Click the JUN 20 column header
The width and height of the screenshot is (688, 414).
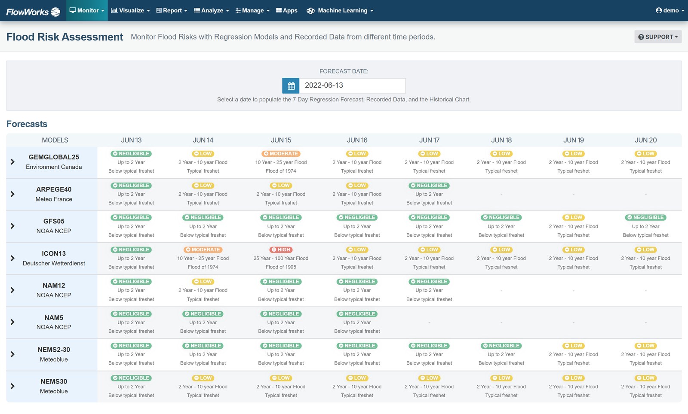click(645, 140)
